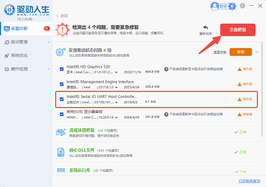Click the Intel(R) HD Graphics 530 name
The width and height of the screenshot is (266, 187).
(x=88, y=66)
